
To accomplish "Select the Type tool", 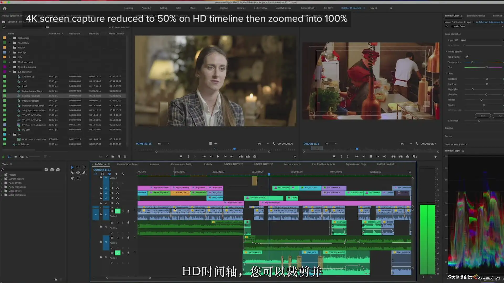I will (78, 178).
